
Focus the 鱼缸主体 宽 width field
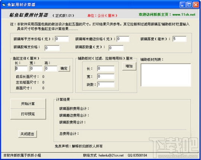click(x=36, y=68)
